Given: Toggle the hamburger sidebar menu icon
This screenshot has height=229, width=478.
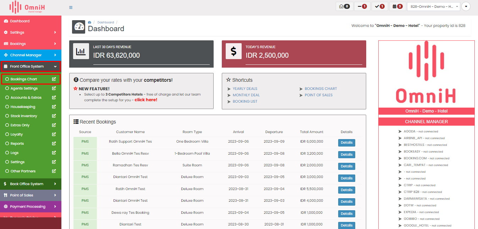Looking at the screenshot, I should pos(71,7).
